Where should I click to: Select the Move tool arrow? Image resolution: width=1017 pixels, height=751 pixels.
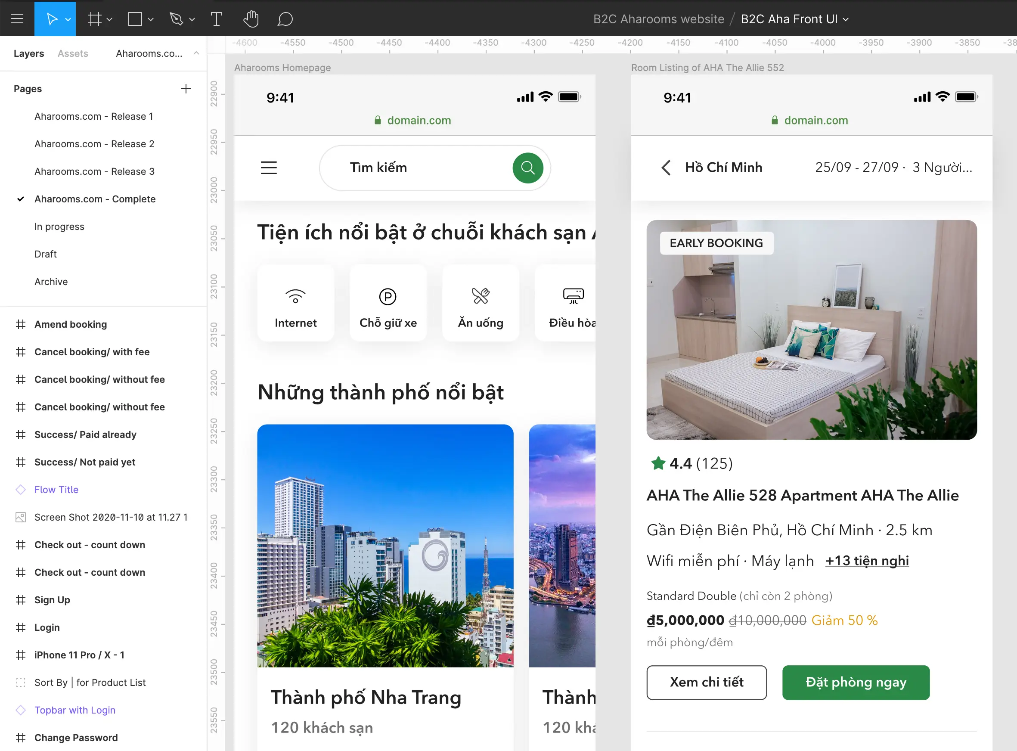click(52, 19)
